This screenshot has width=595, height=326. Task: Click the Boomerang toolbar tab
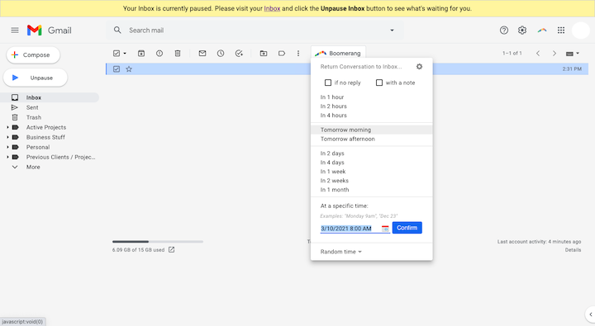coord(338,53)
